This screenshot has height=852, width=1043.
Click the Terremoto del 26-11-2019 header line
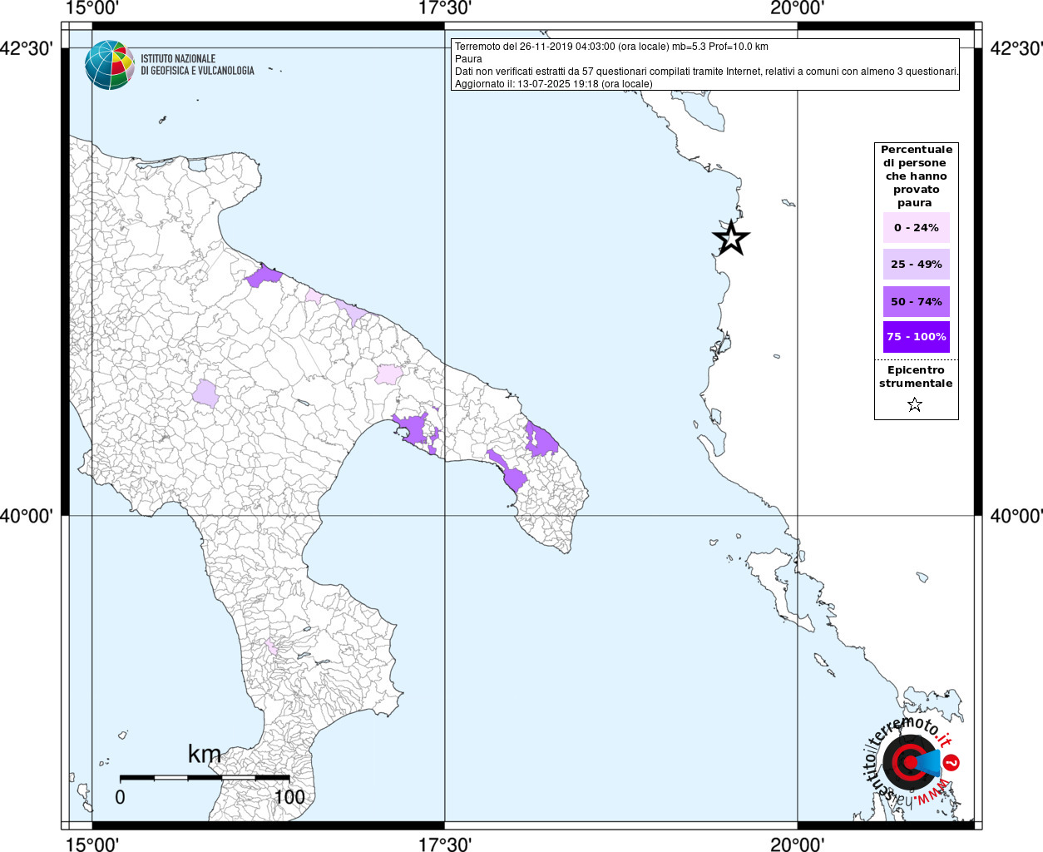click(611, 47)
